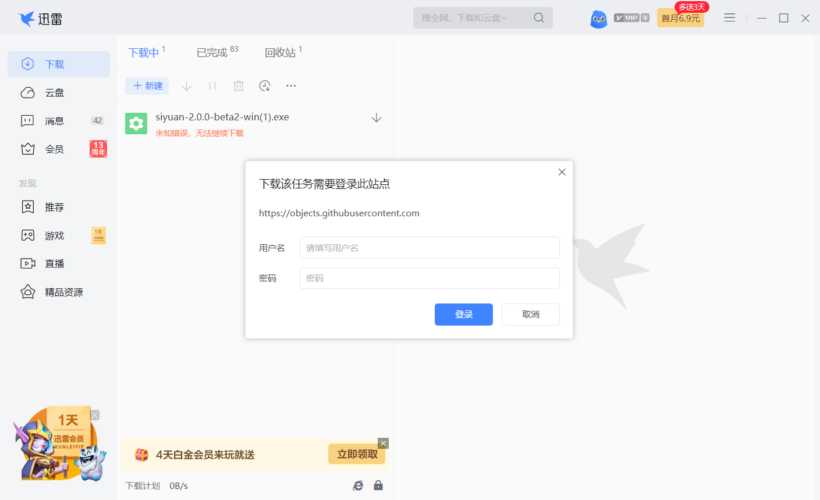Open the hamburger main menu

point(730,18)
